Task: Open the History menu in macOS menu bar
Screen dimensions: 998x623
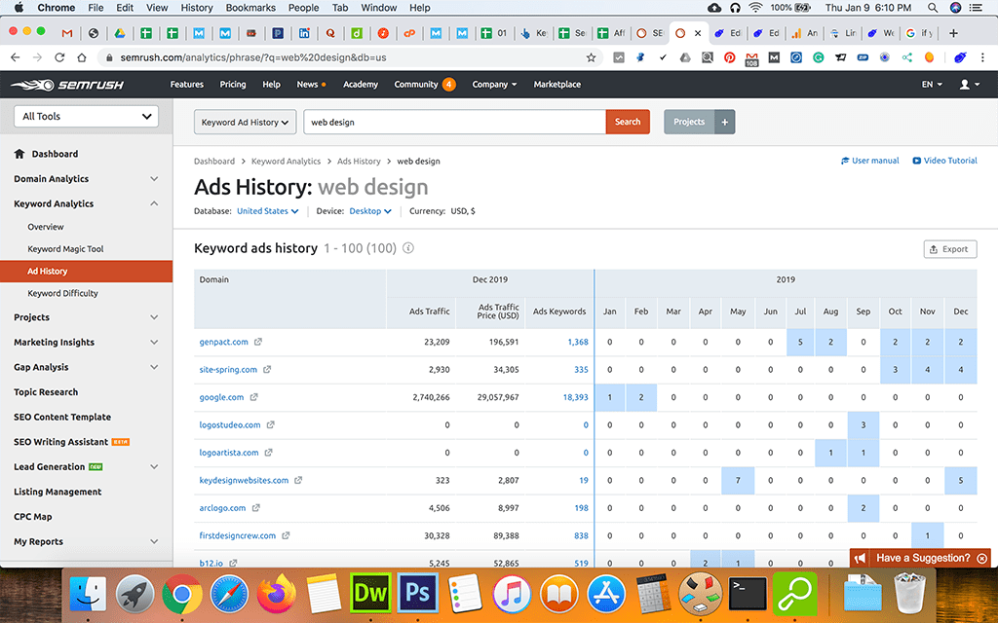Action: pos(197,8)
